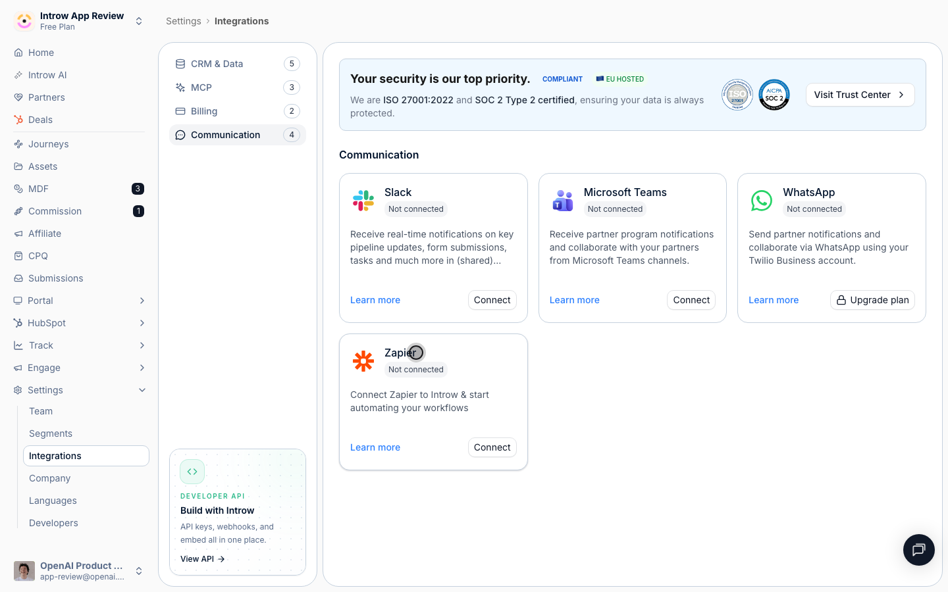Click the Upgrade plan button for WhatsApp
The image size is (948, 592).
pos(872,300)
